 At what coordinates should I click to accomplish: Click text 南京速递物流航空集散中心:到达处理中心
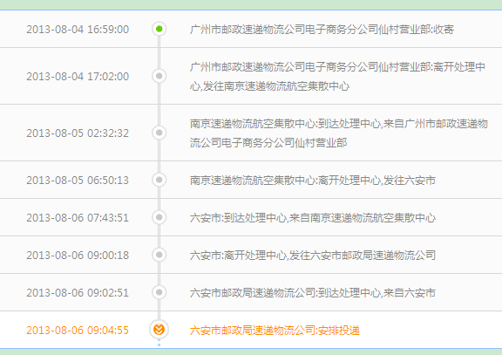[x=285, y=124]
